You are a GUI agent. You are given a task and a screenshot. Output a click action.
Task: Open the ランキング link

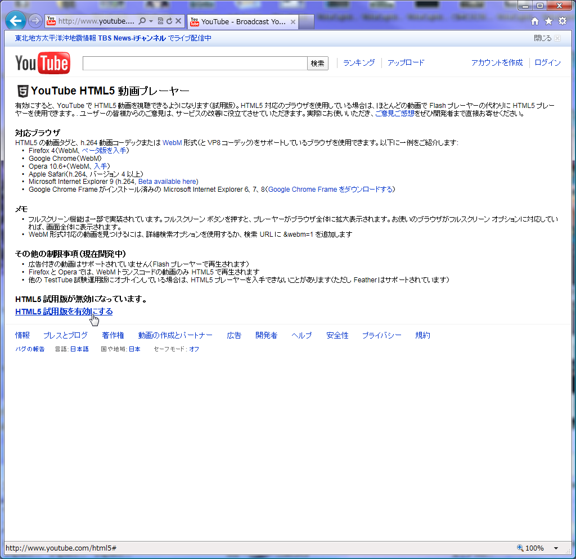[359, 63]
